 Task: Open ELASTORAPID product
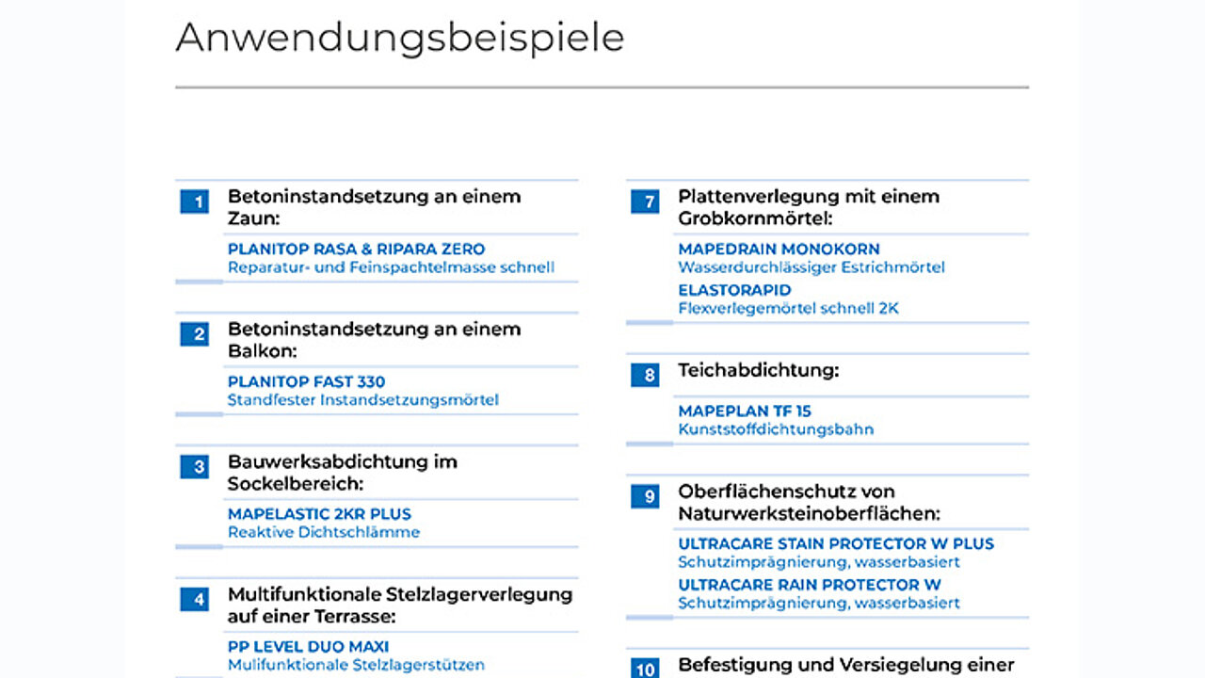[734, 290]
